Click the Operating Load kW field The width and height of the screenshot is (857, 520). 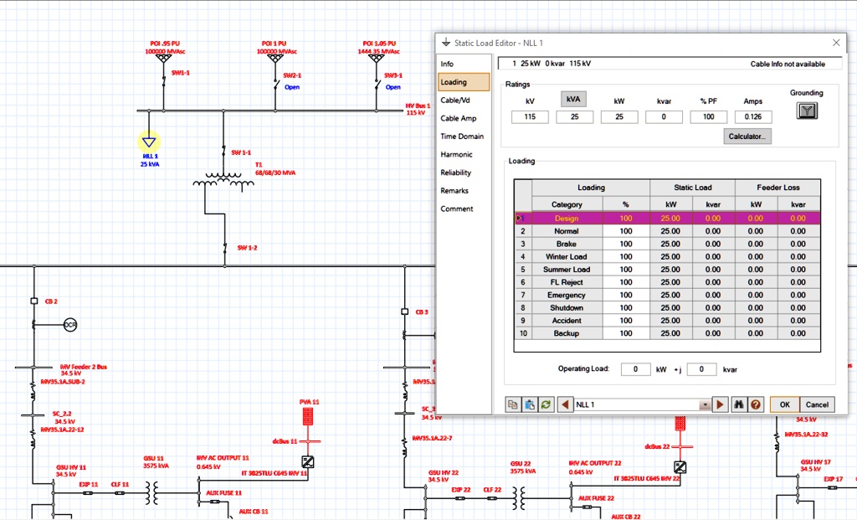point(635,369)
